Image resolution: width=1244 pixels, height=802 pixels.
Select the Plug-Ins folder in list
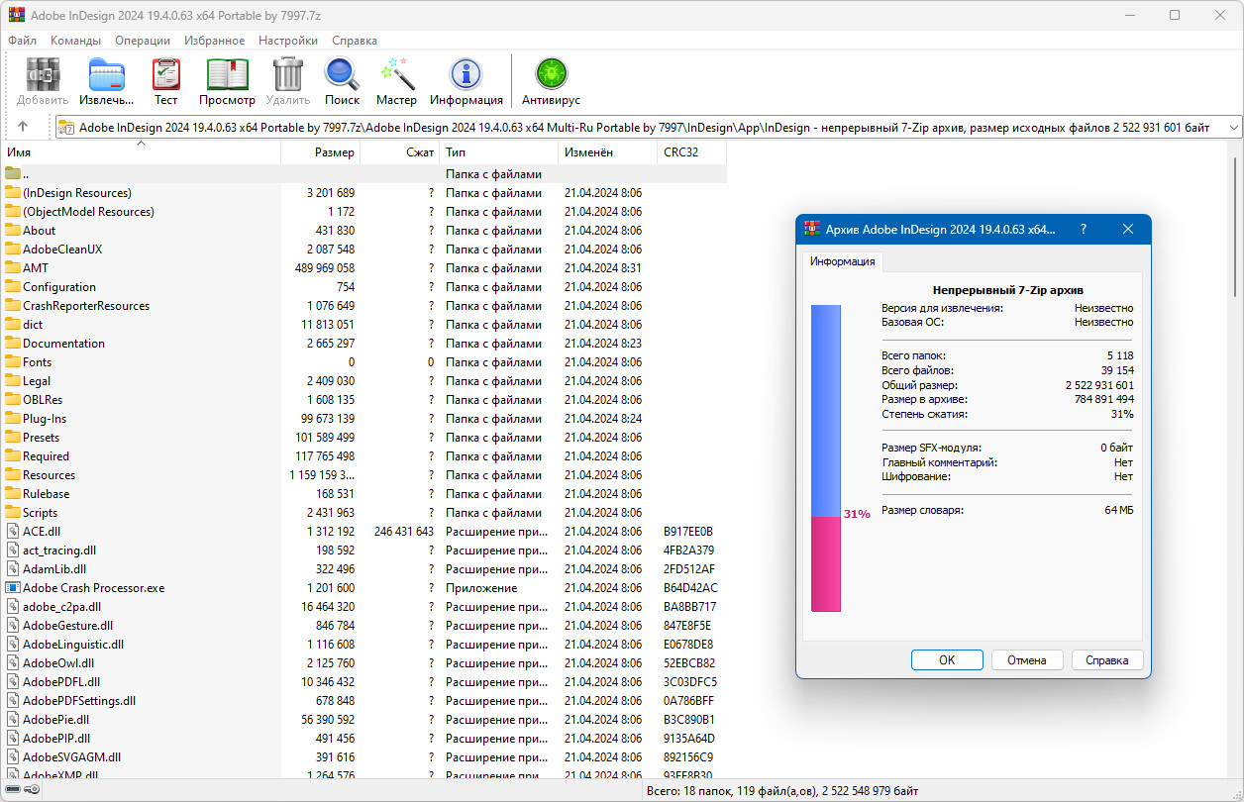(x=45, y=419)
